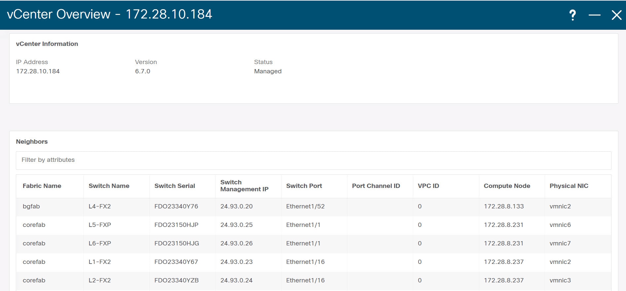The width and height of the screenshot is (626, 291).
Task: Click VPC ID 0 in bgfab row
Action: (x=420, y=206)
